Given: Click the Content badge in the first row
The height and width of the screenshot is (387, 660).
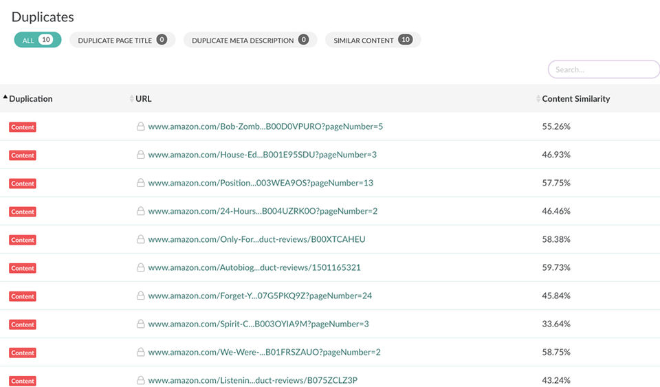Looking at the screenshot, I should (x=23, y=127).
